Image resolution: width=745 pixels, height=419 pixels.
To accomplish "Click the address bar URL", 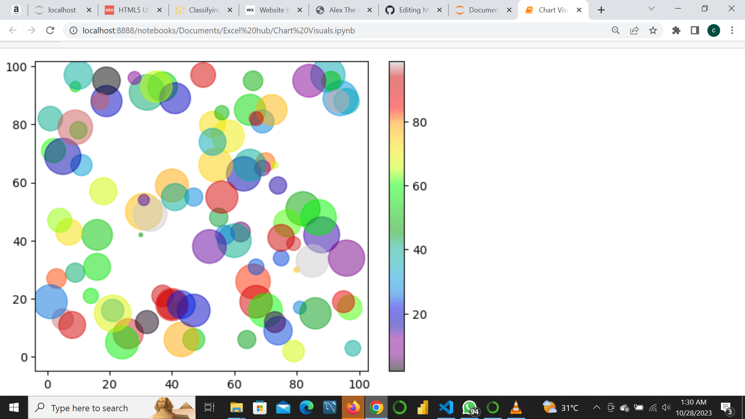I will [x=218, y=30].
